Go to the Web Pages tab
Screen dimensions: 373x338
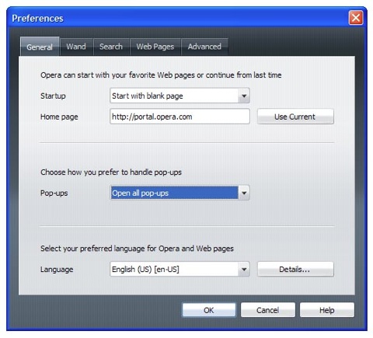(155, 47)
